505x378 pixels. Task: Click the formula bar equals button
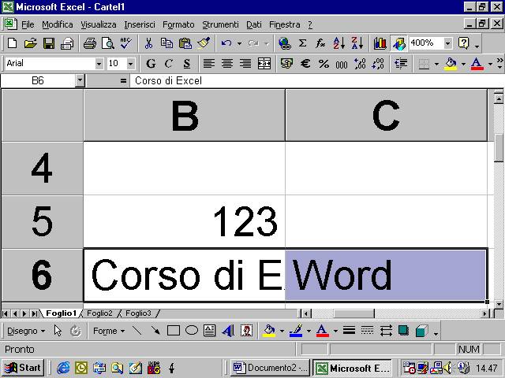123,80
